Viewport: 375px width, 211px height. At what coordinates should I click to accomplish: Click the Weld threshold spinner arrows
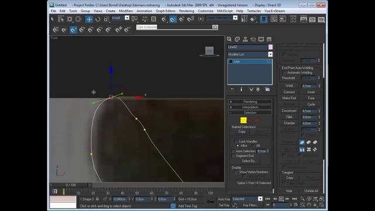point(319,86)
